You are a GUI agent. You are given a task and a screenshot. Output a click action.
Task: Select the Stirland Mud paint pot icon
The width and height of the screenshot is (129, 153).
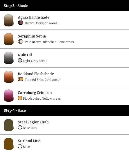pyautogui.click(x=8, y=144)
